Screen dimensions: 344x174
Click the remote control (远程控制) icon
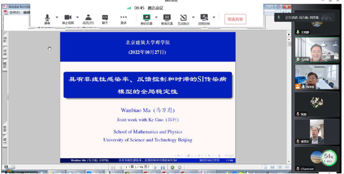(x=204, y=19)
